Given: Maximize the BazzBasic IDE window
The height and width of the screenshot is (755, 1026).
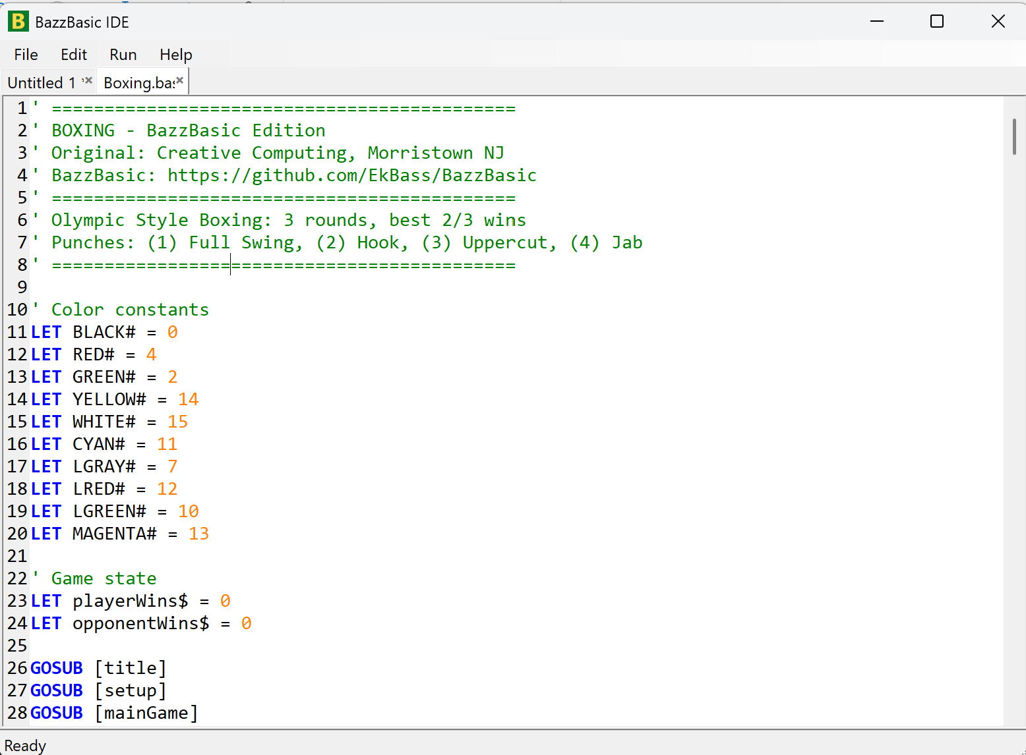Looking at the screenshot, I should pyautogui.click(x=936, y=21).
